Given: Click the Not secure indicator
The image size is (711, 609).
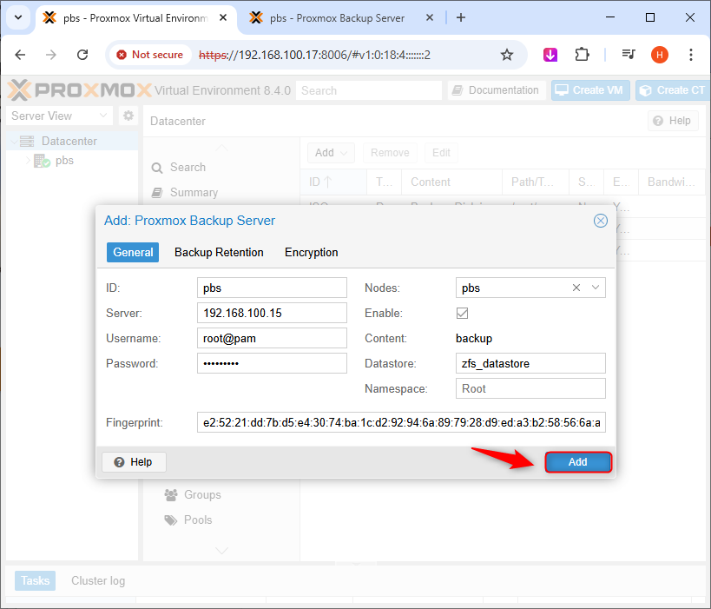Looking at the screenshot, I should [149, 55].
